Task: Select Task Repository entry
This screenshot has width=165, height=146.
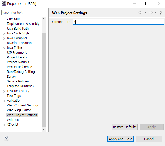Action: tap(18, 91)
